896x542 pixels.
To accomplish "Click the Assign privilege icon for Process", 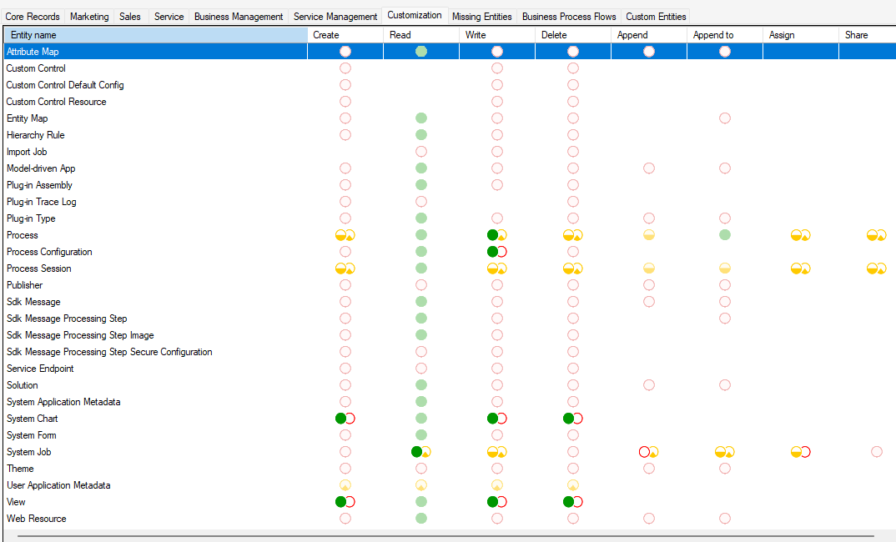I will [800, 235].
